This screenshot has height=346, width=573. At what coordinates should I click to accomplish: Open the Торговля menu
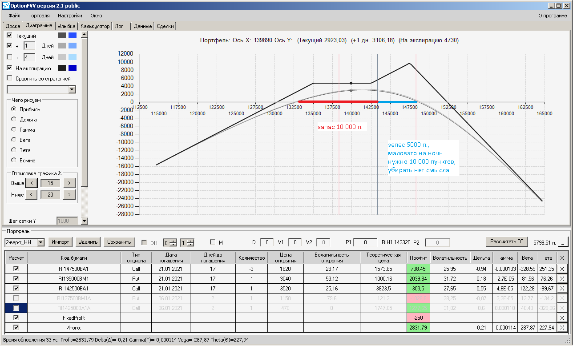[x=39, y=16]
